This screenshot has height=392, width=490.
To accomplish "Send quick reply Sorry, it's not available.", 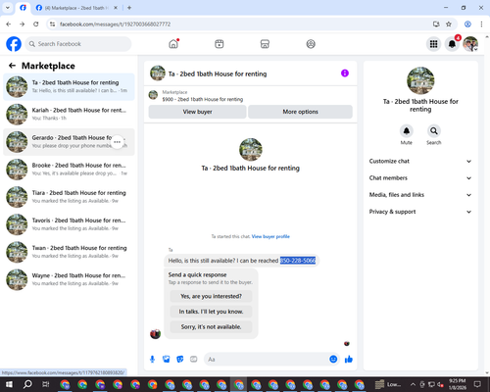I will (211, 326).
